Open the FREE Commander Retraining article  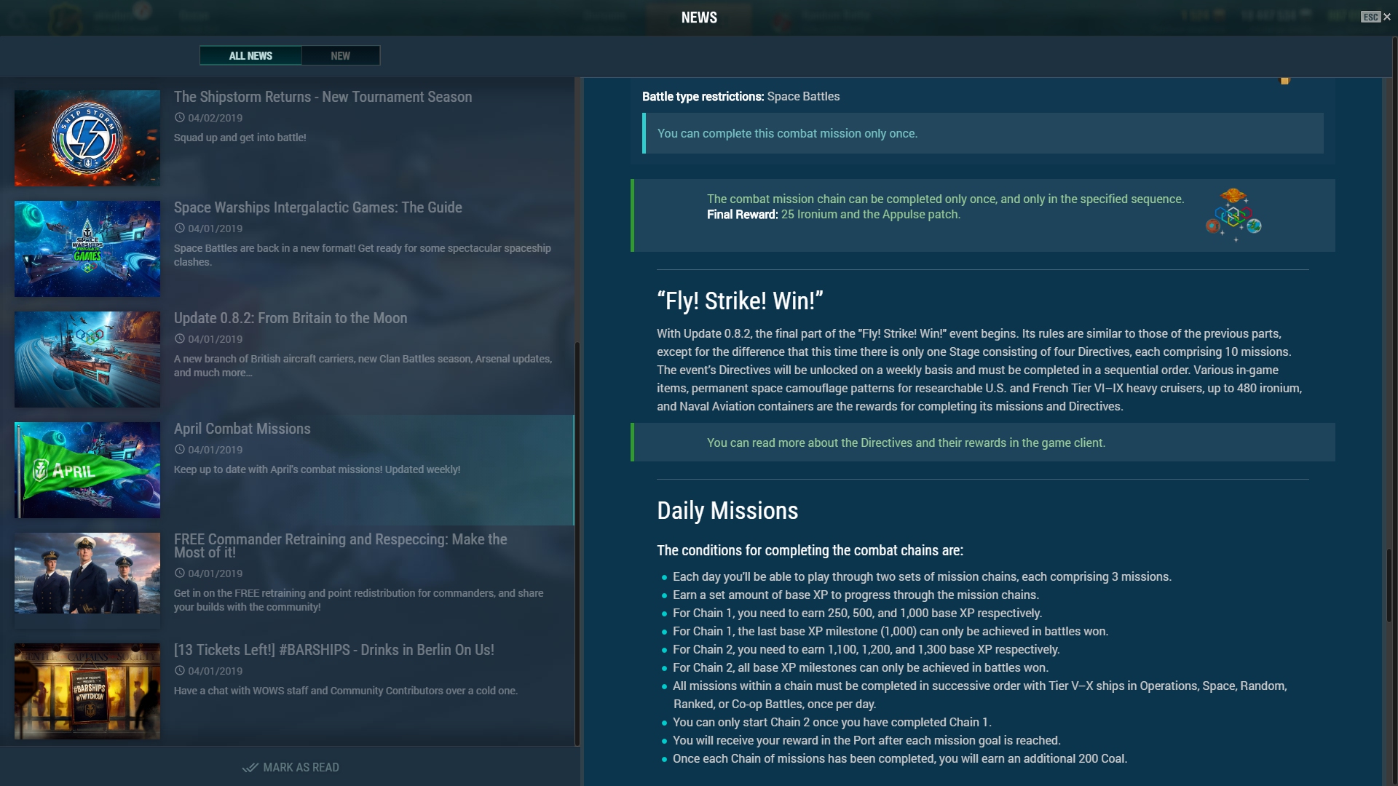[340, 546]
